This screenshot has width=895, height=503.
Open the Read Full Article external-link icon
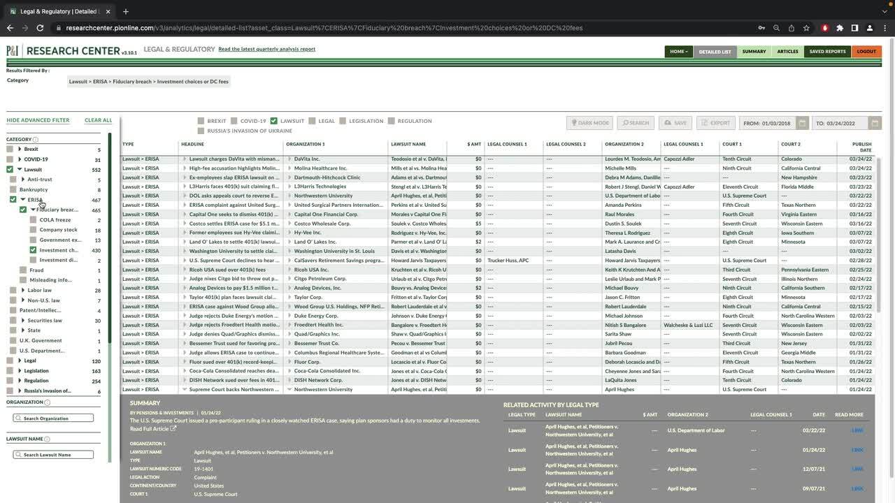coord(173,428)
